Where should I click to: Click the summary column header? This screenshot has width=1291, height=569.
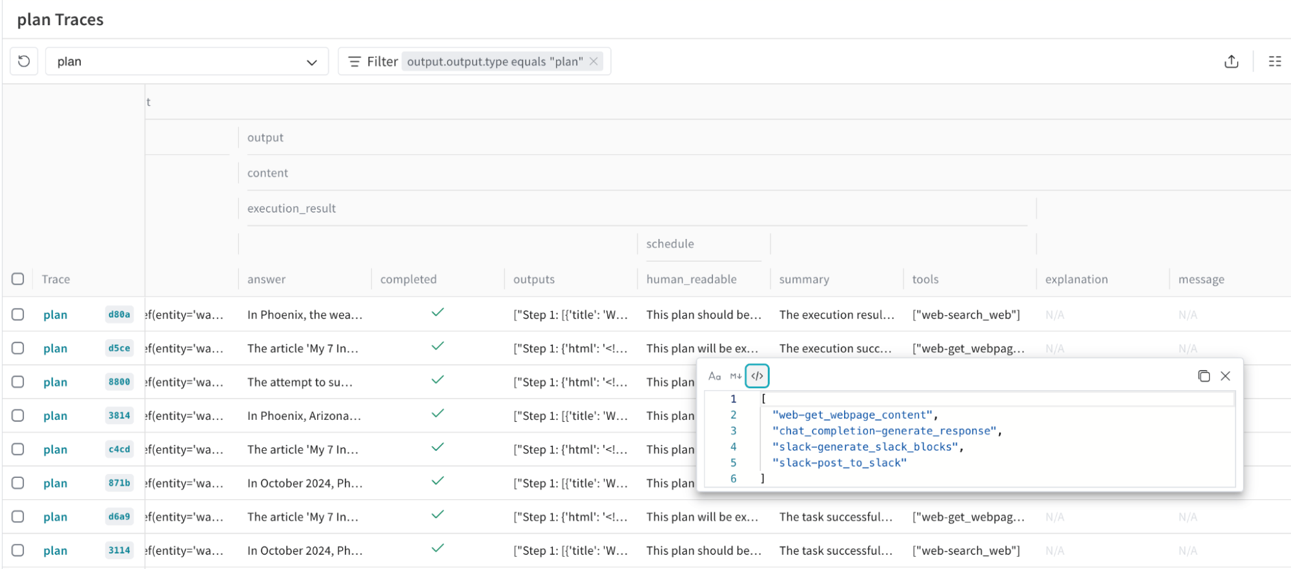tap(804, 279)
